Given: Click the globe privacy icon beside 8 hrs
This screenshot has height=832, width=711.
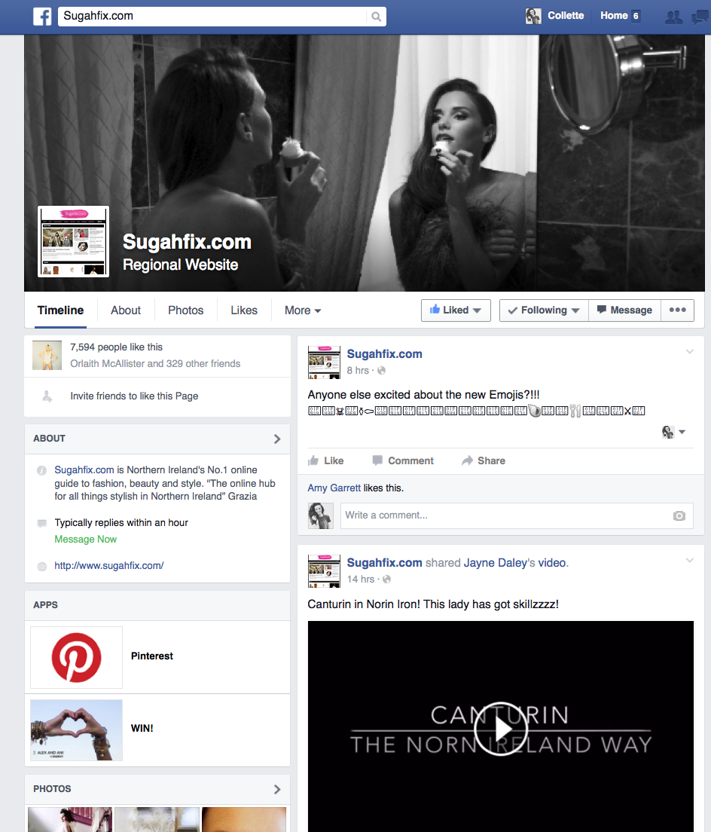Looking at the screenshot, I should pos(381,370).
